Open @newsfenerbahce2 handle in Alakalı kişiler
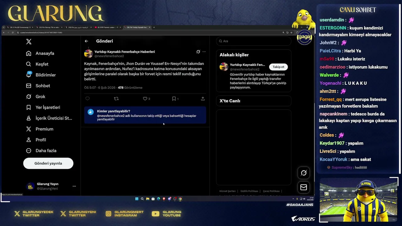 tap(245, 69)
